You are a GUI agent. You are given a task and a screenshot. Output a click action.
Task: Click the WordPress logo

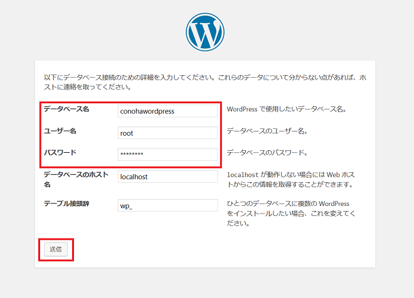pyautogui.click(x=205, y=32)
